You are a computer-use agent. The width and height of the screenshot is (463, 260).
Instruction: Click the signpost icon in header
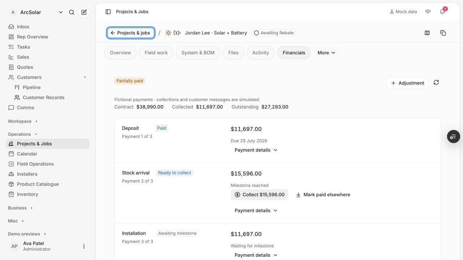point(428,12)
